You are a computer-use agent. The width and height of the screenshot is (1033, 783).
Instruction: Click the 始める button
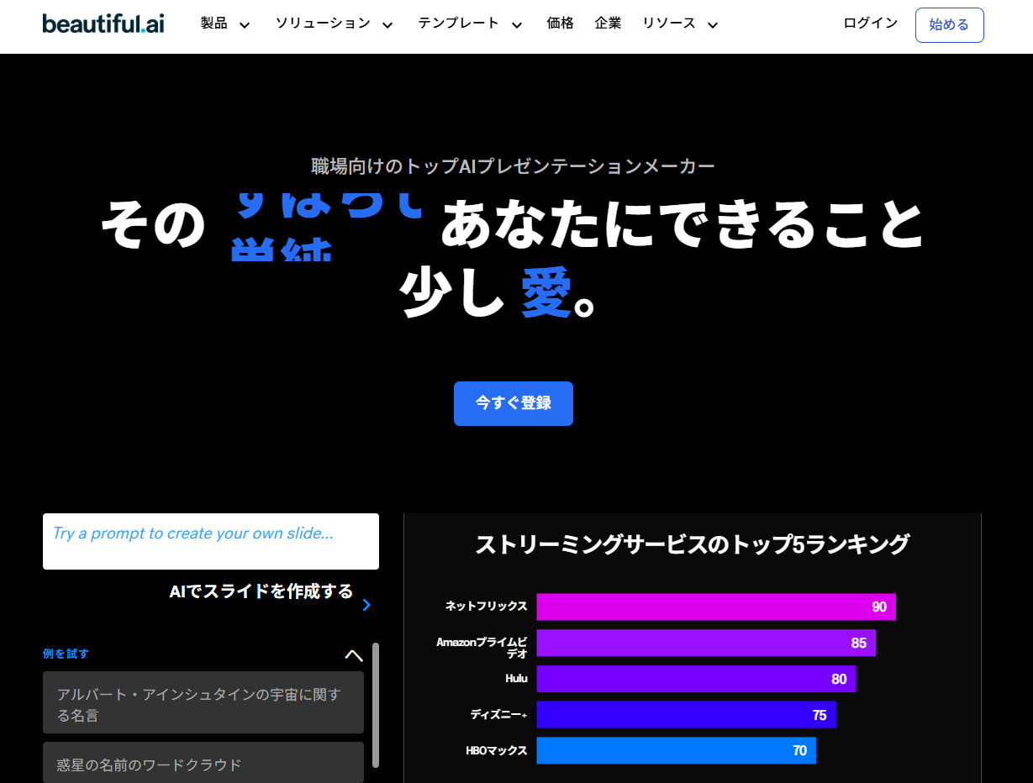(x=949, y=25)
